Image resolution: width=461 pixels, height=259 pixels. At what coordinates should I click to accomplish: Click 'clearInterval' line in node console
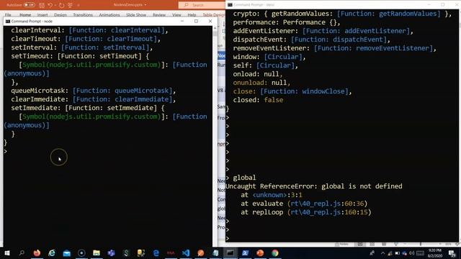point(89,30)
